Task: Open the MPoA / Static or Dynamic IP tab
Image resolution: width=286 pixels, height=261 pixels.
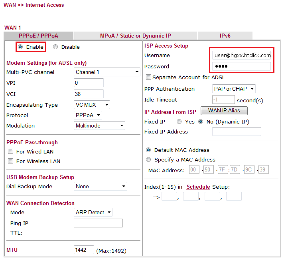Action: click(136, 36)
